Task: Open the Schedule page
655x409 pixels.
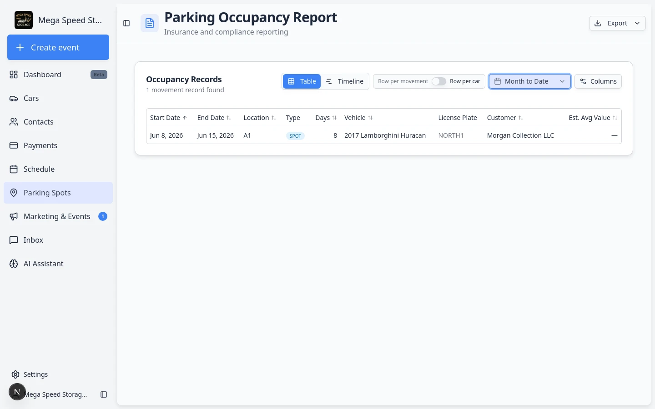Action: click(x=58, y=169)
